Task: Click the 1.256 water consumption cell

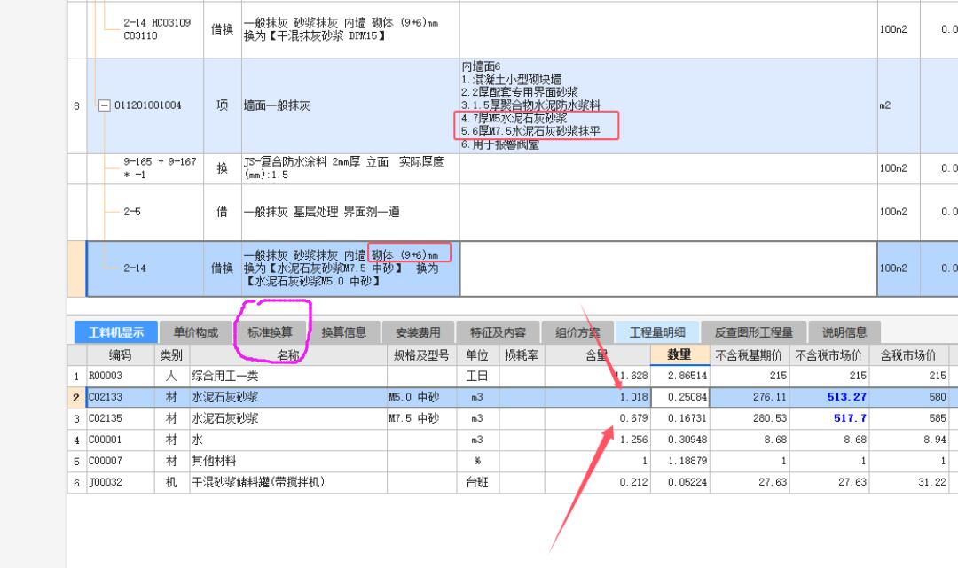Action: 598,440
